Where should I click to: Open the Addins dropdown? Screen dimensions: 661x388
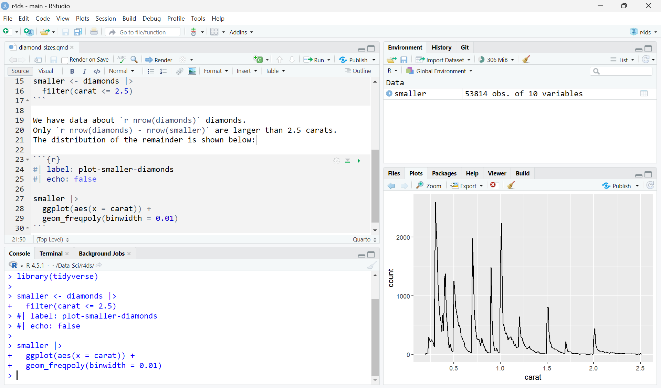click(241, 32)
